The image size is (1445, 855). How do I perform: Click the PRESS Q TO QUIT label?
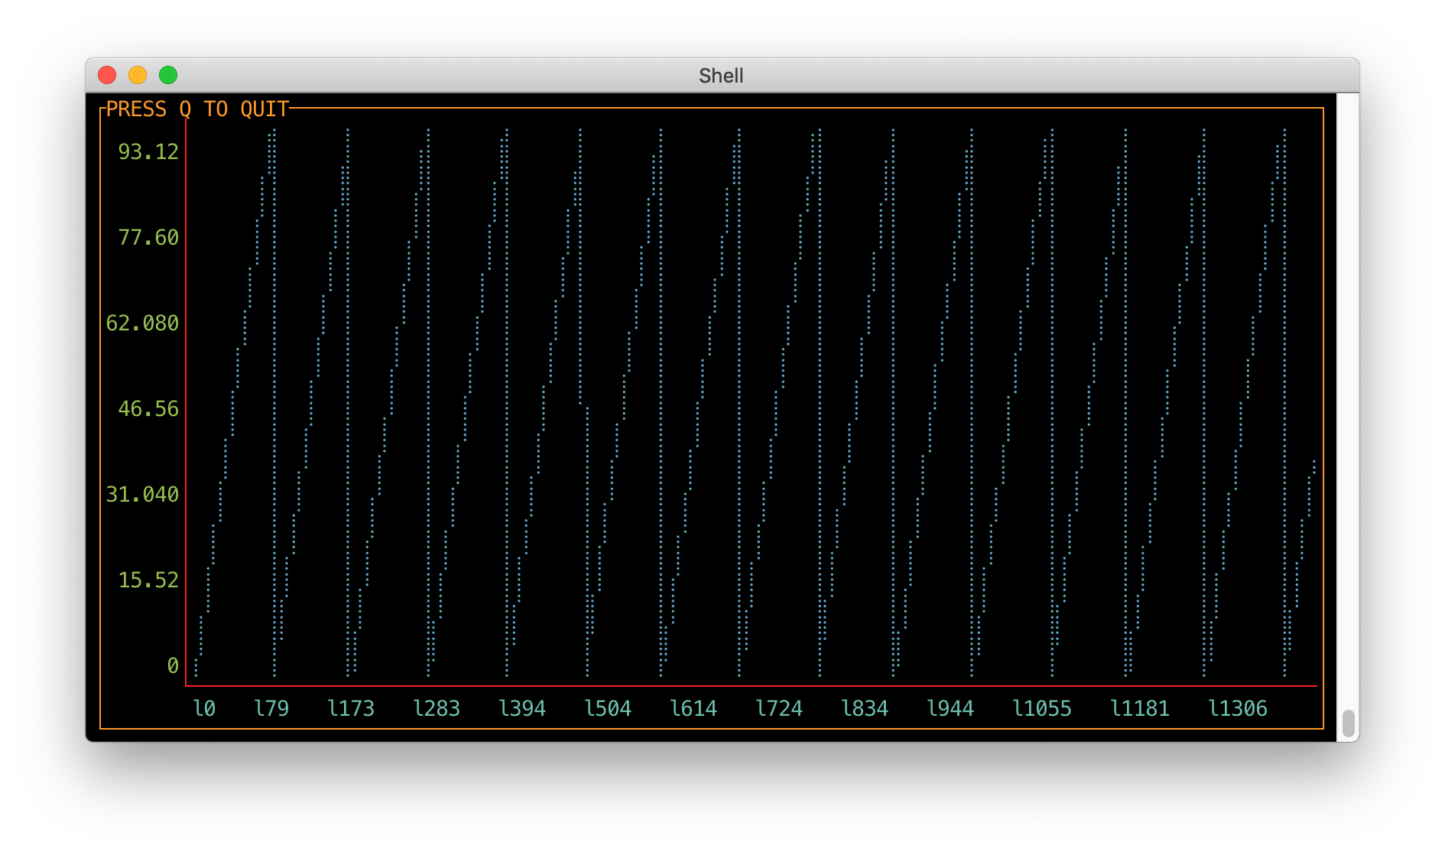pyautogui.click(x=197, y=109)
